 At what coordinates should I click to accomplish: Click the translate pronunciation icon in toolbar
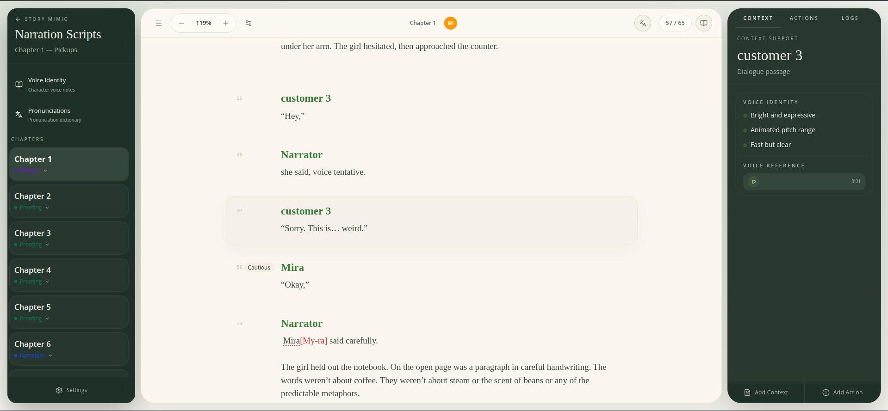642,23
